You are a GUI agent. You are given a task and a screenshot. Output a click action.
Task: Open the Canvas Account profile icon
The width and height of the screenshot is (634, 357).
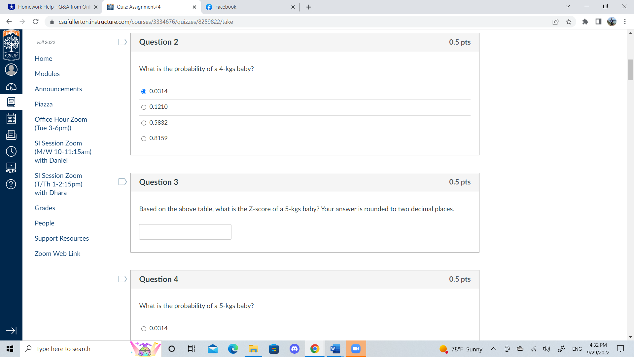click(11, 70)
